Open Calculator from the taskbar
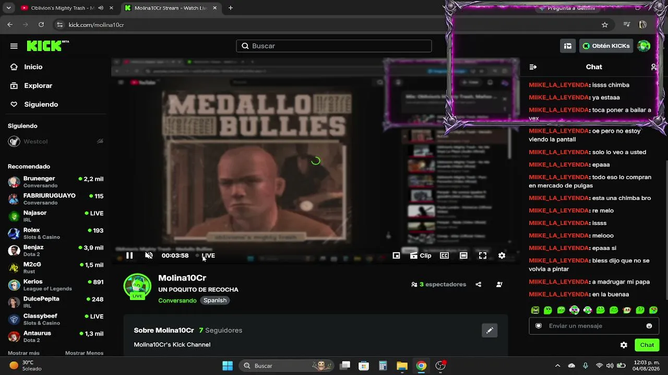 point(383,366)
